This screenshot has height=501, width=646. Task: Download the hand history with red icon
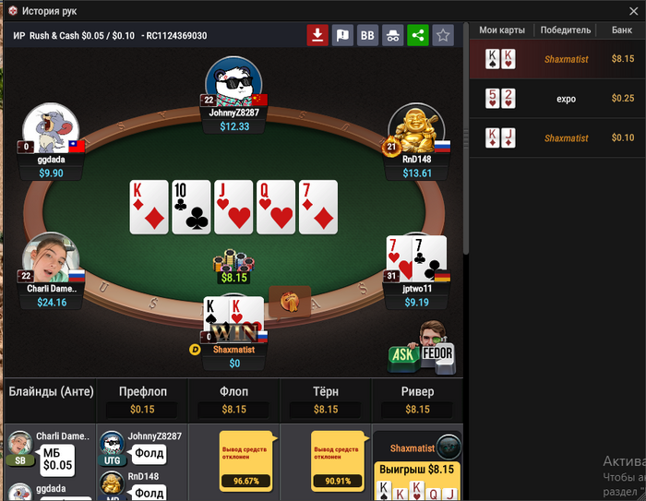pos(317,35)
